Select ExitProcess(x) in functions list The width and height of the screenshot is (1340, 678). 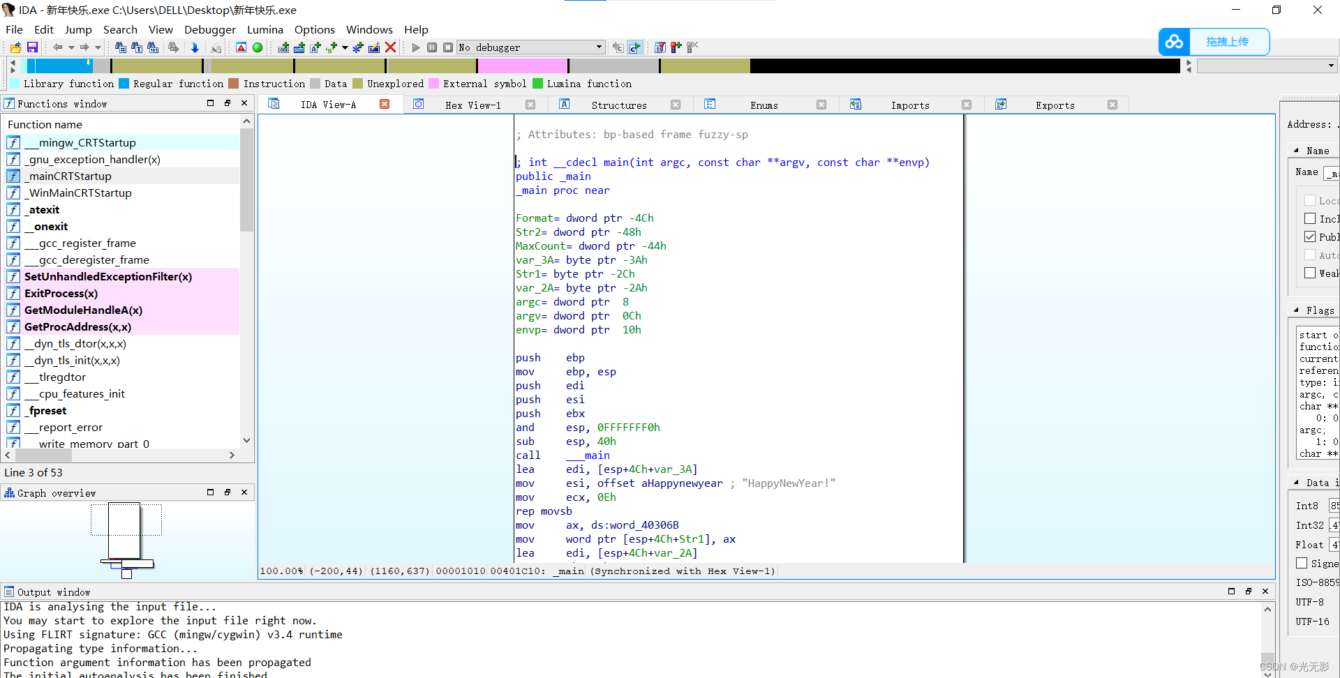[x=122, y=293]
